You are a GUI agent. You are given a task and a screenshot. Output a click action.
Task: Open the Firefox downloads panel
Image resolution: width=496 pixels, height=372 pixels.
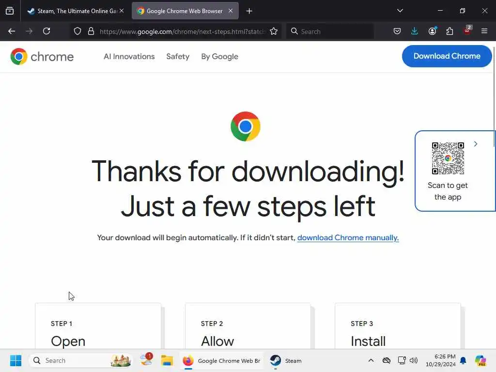coord(415,31)
